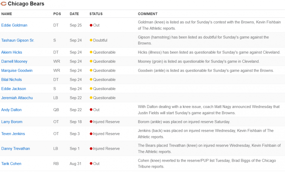Click the yellow Questionable dot for Akiem Hicks
The image size is (285, 172).
click(x=91, y=52)
